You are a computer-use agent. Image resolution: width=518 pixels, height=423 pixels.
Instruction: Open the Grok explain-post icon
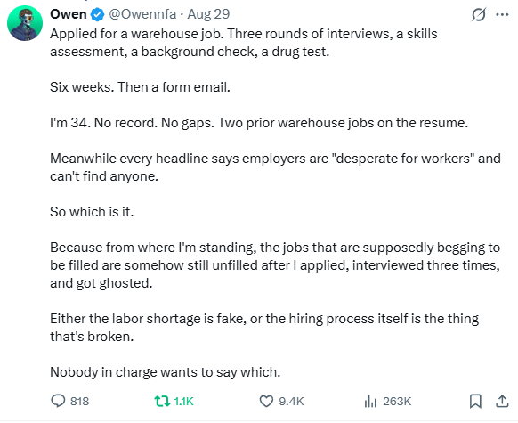coord(479,14)
